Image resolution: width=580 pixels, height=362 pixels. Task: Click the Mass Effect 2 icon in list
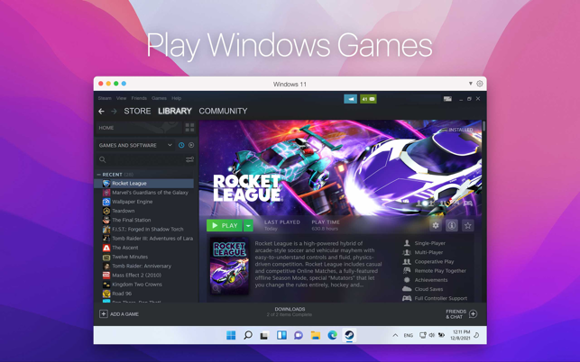tap(106, 276)
